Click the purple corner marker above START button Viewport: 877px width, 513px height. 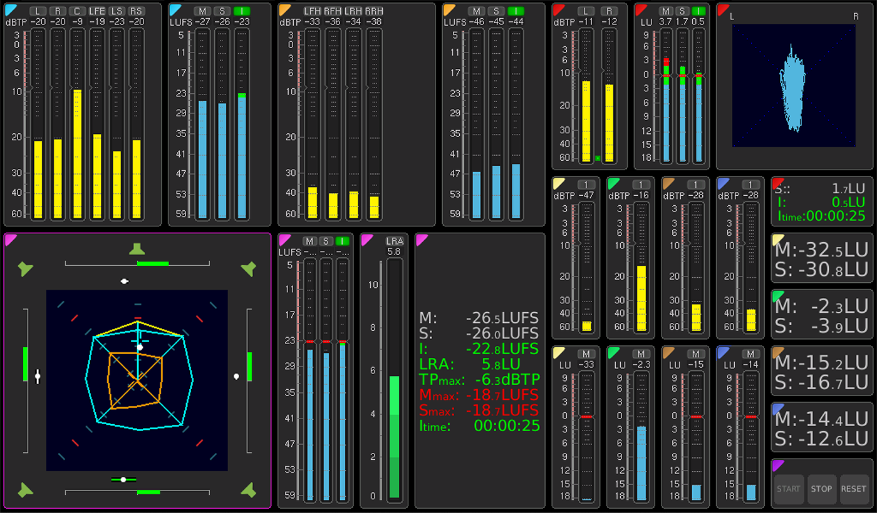[777, 465]
